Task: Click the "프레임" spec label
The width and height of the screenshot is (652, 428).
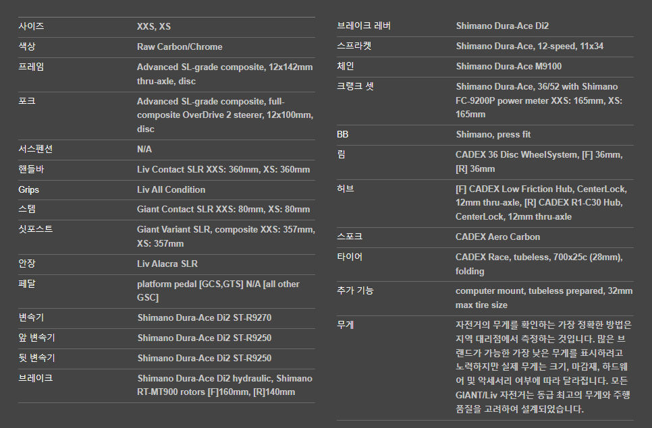Action: (31, 67)
